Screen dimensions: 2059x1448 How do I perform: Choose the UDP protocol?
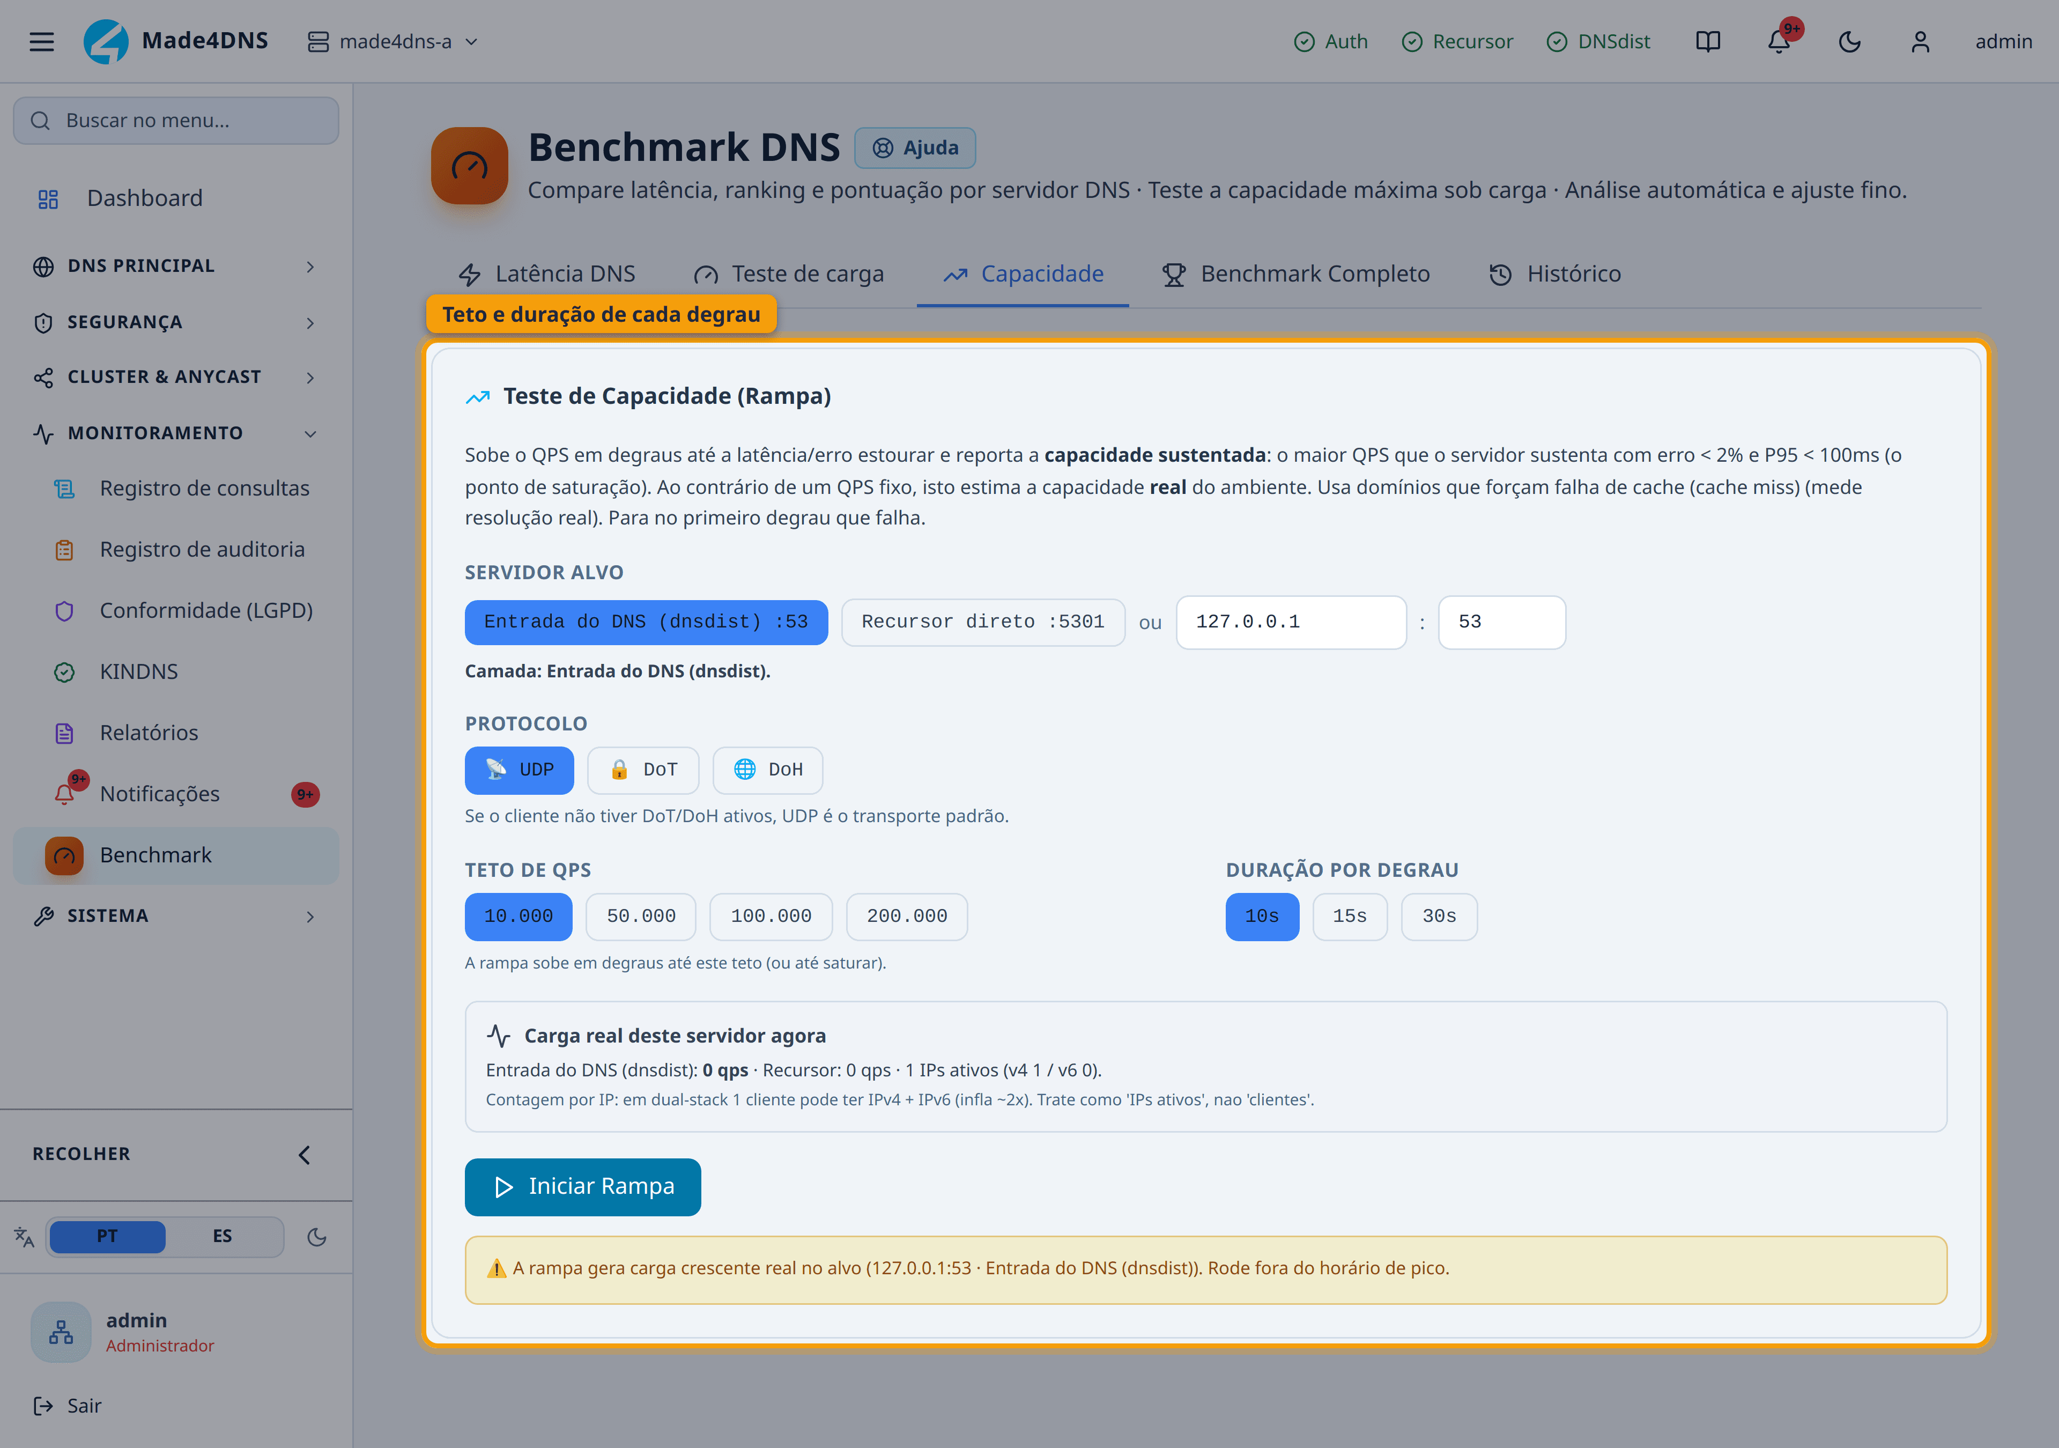coord(519,770)
